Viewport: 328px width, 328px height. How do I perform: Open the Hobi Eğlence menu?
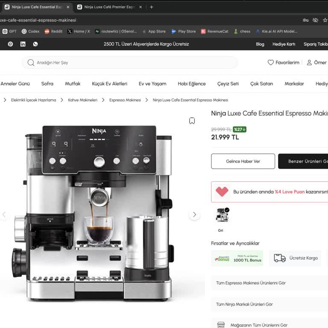pos(192,84)
